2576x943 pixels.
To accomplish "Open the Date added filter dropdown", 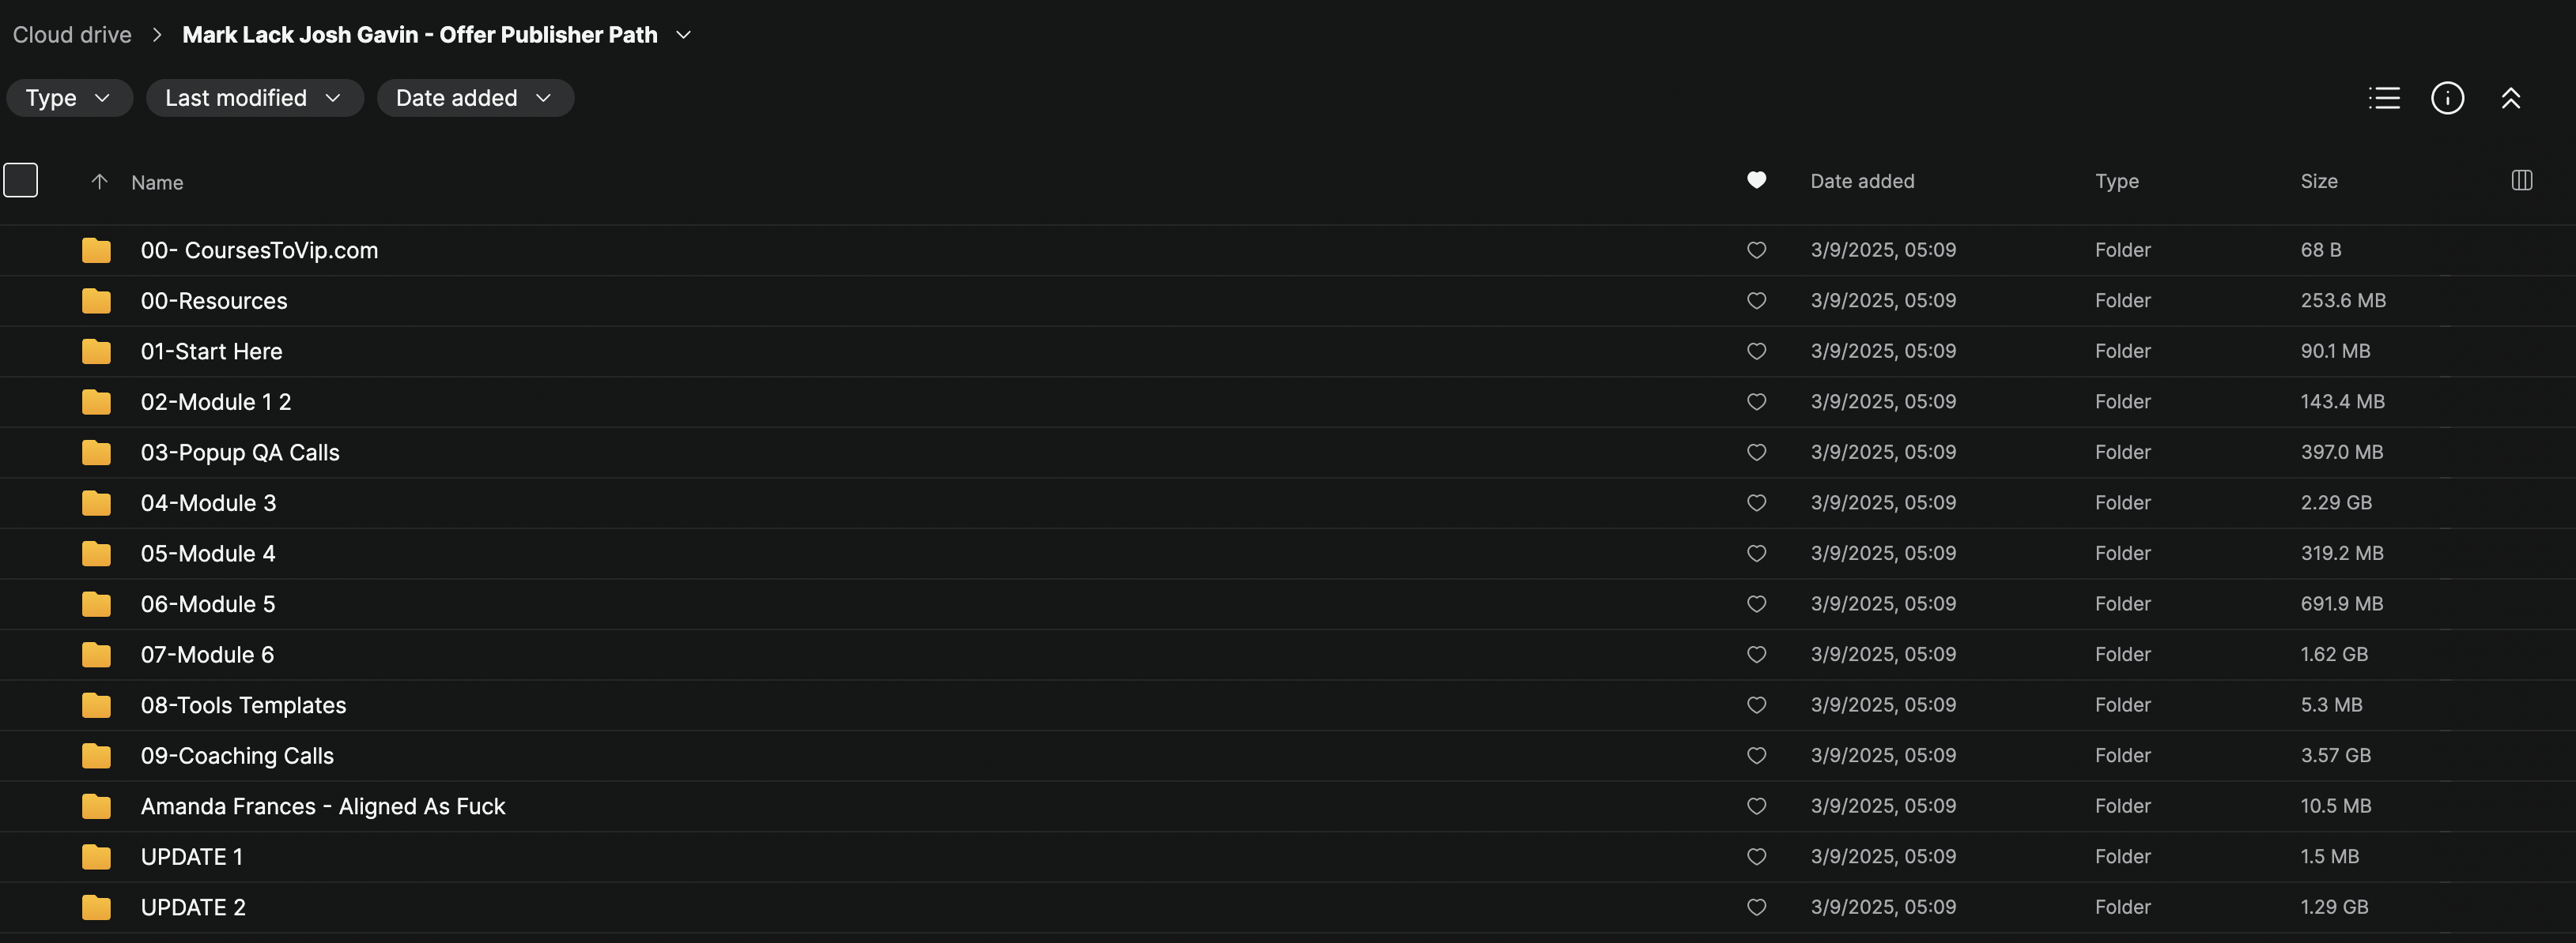I will point(475,98).
